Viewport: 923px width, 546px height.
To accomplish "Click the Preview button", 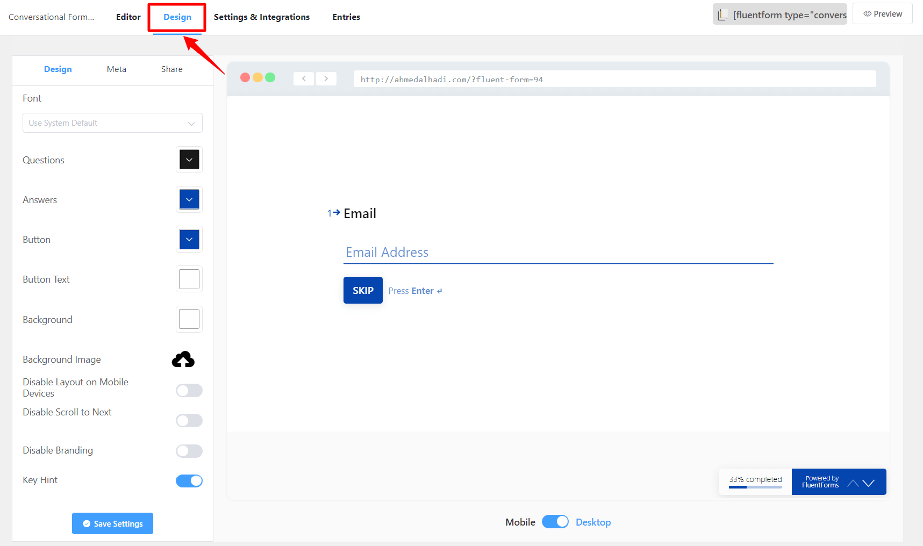I will click(883, 14).
